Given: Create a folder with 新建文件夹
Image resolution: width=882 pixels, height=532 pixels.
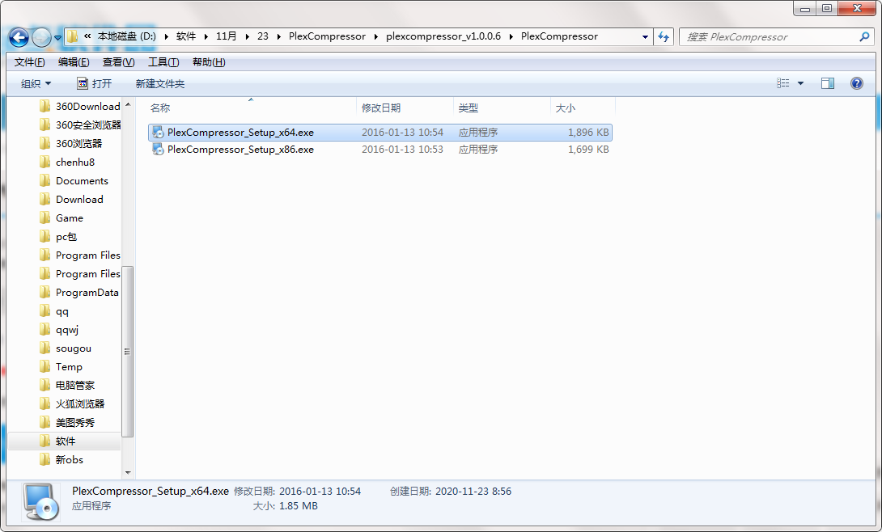Looking at the screenshot, I should click(x=159, y=84).
